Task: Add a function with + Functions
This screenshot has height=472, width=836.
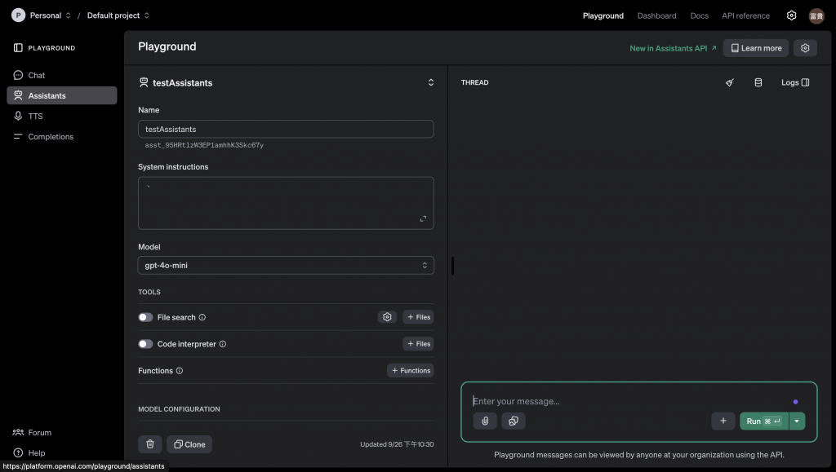Action: [411, 370]
